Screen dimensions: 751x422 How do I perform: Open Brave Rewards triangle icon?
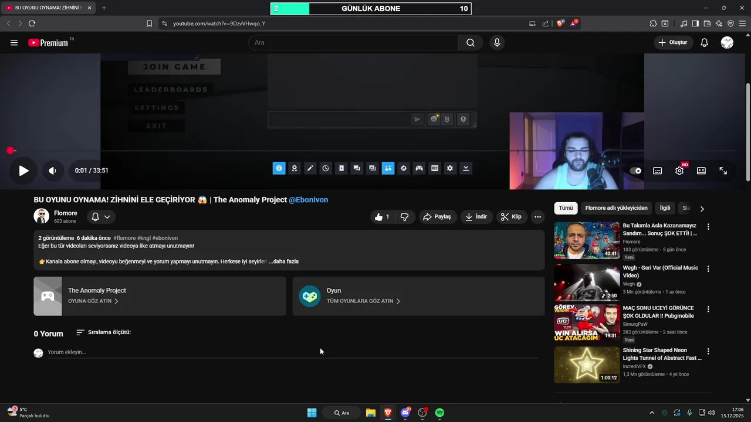tap(574, 23)
